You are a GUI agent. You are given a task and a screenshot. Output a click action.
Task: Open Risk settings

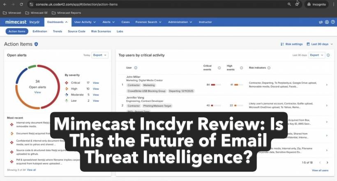(x=291, y=44)
